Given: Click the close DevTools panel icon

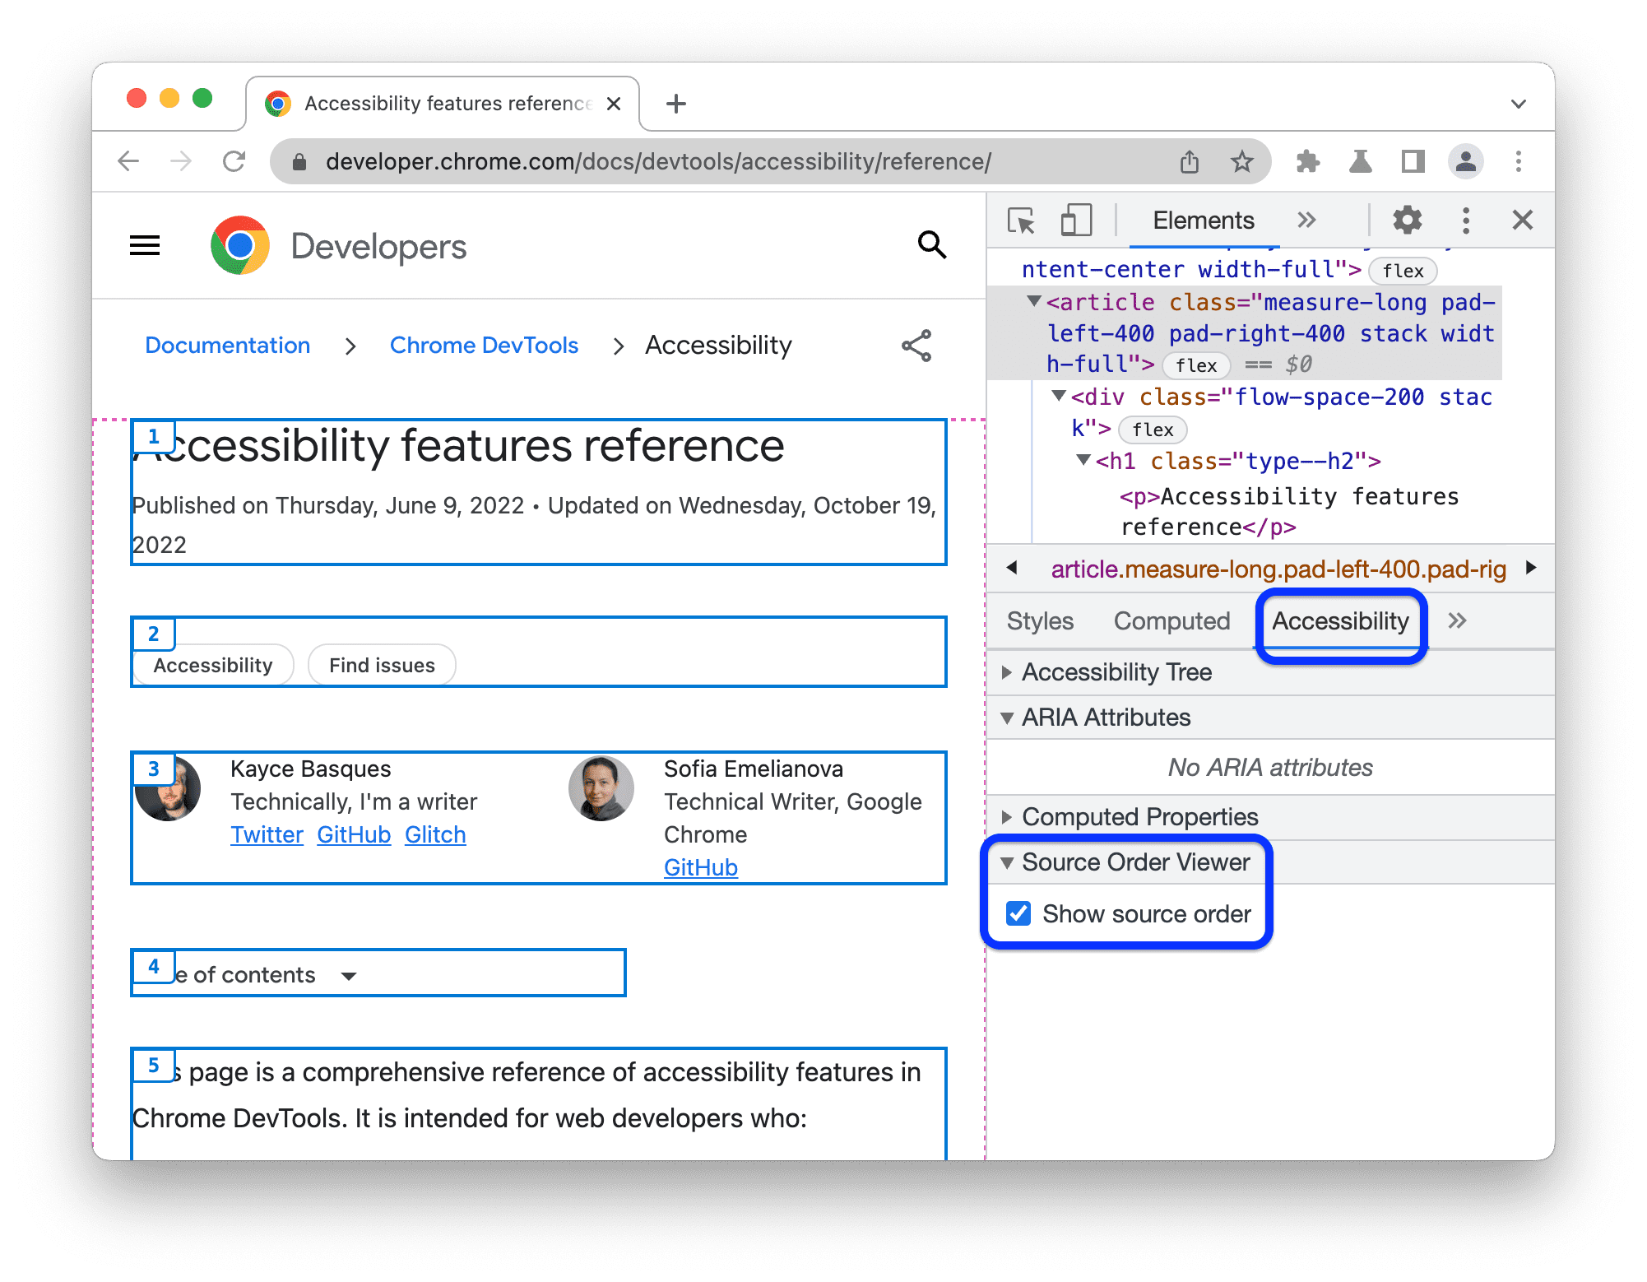Looking at the screenshot, I should tap(1521, 219).
